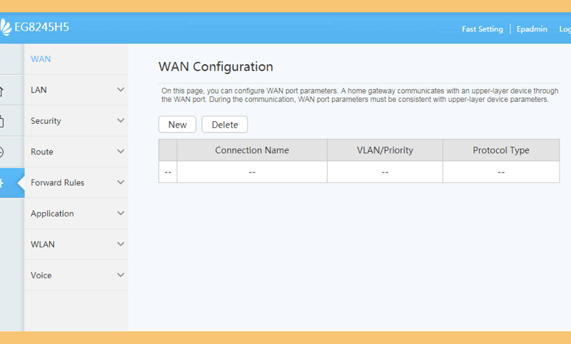This screenshot has height=344, width=571.
Task: Click the Connection Name column header
Action: (x=252, y=150)
